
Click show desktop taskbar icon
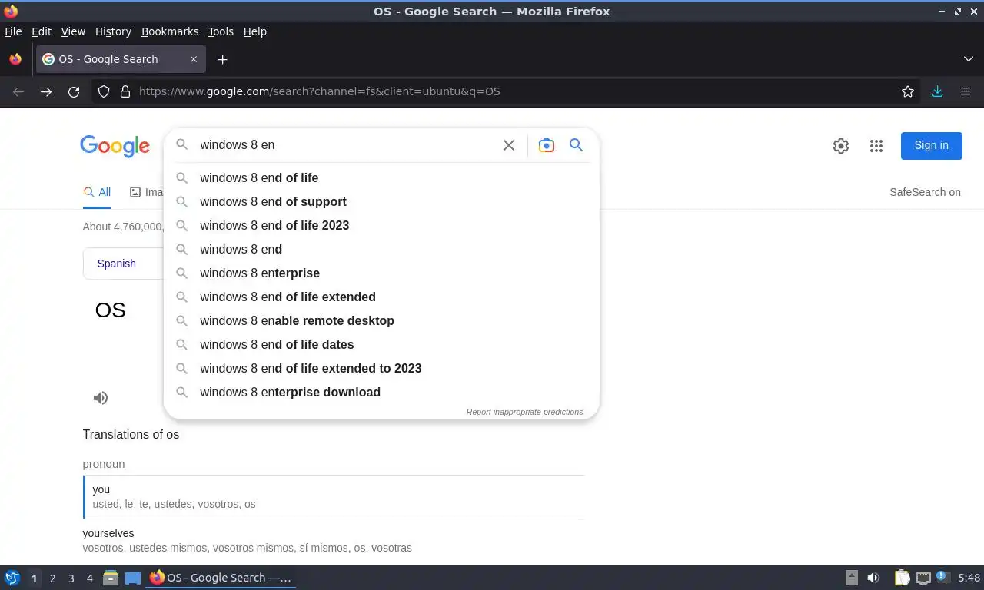(x=133, y=578)
